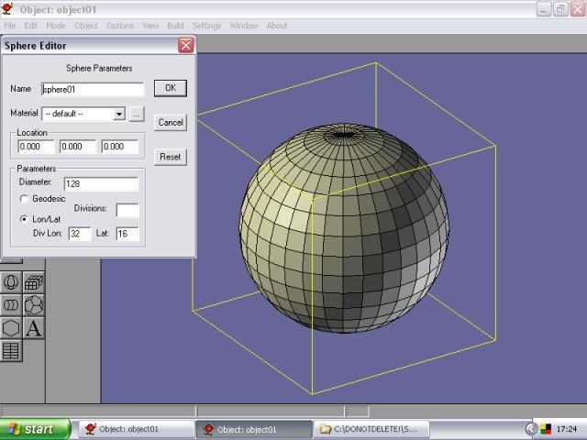Click the cylinder primitive tool icon

(11, 305)
